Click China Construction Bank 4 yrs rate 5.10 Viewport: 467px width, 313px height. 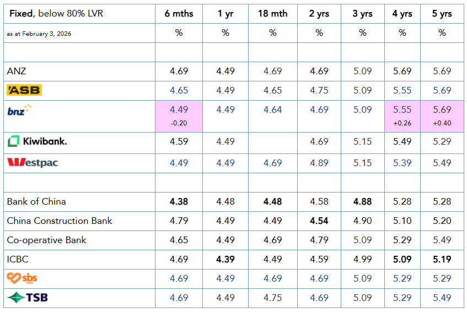(402, 221)
